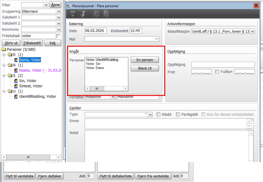Tick the Ferdigstilt checkbox
263x182 pixels.
tap(178, 115)
